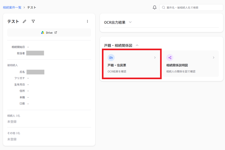Click the OCR結果を確認 subtitle

(x=117, y=71)
